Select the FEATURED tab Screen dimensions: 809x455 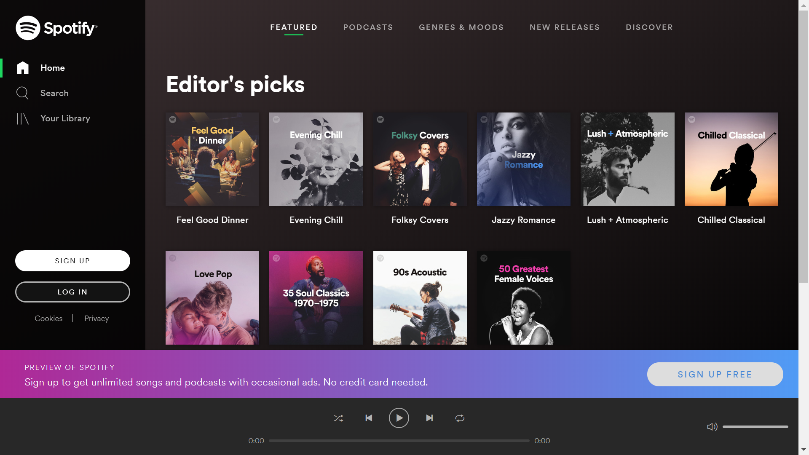293,27
